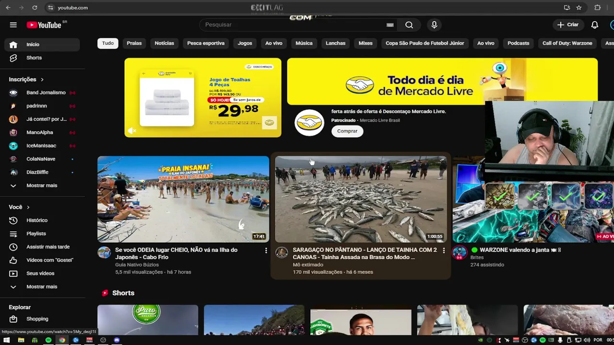
Task: Show more under Inscrições list
Action: pos(42,185)
